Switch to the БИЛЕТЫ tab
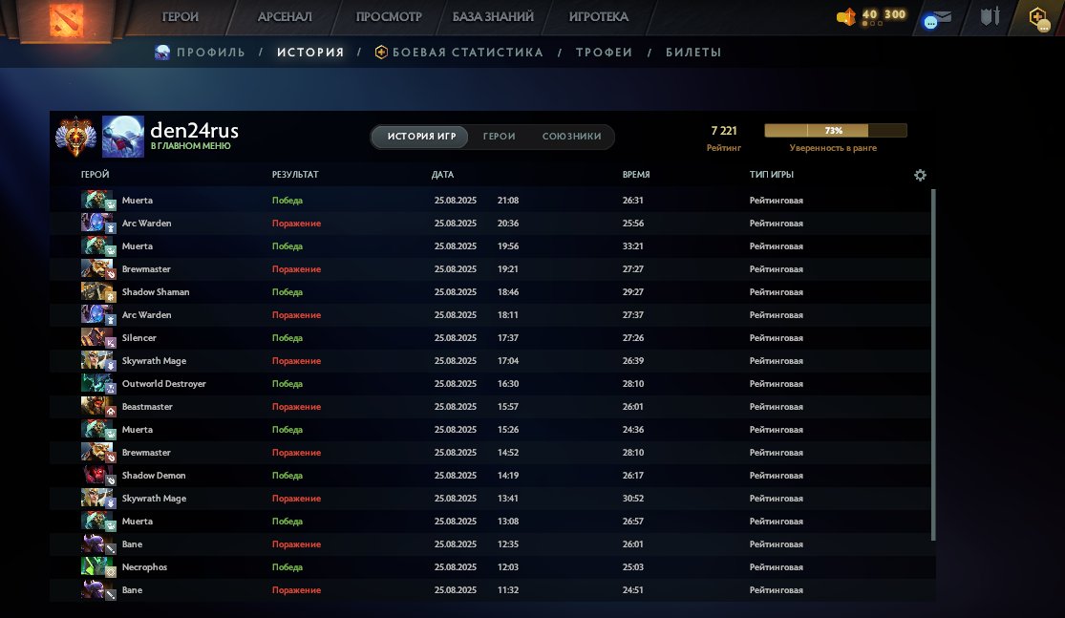This screenshot has height=618, width=1065. pos(693,53)
